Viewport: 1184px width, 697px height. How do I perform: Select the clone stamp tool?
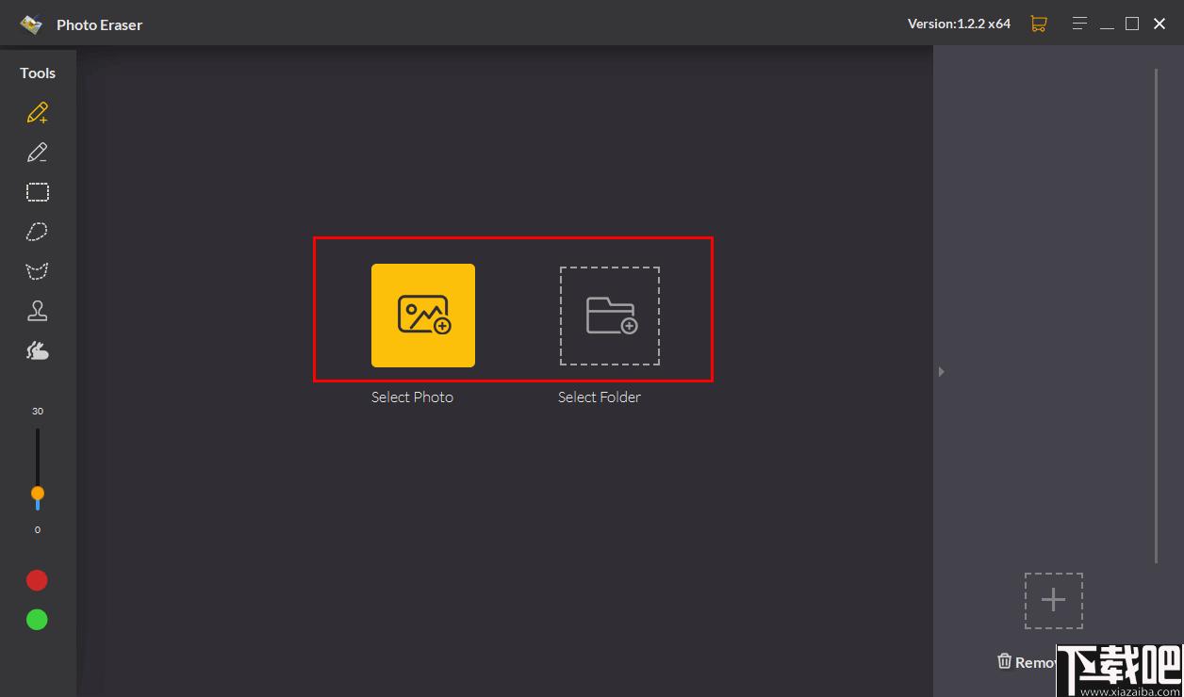37,311
